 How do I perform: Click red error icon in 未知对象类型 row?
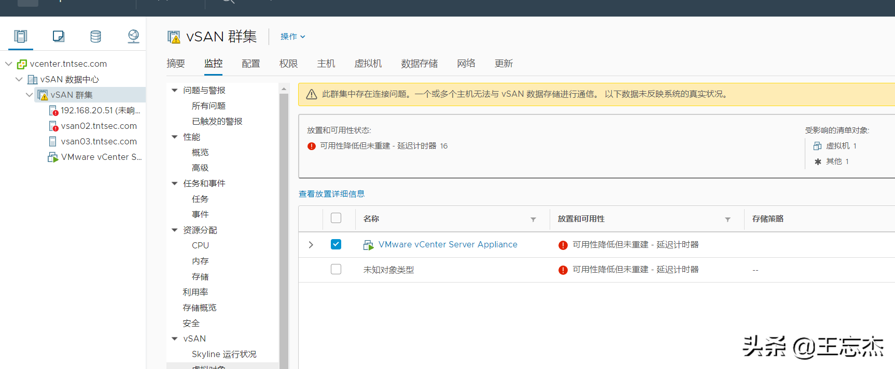click(x=563, y=270)
